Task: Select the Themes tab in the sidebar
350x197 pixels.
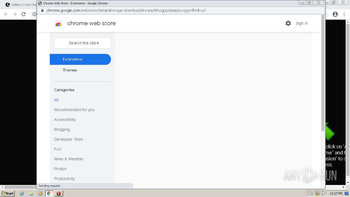Action: [x=70, y=70]
